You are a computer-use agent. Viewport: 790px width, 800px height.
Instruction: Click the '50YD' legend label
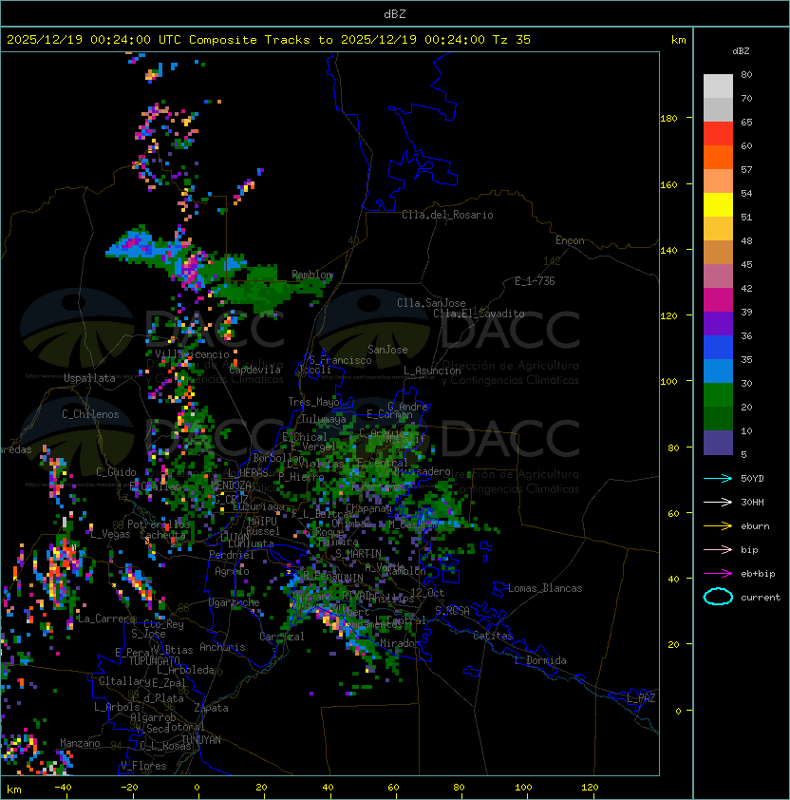point(752,479)
